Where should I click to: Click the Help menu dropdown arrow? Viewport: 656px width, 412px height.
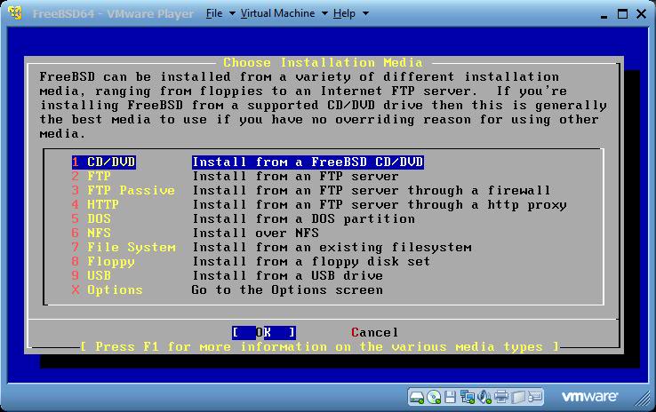(x=365, y=13)
